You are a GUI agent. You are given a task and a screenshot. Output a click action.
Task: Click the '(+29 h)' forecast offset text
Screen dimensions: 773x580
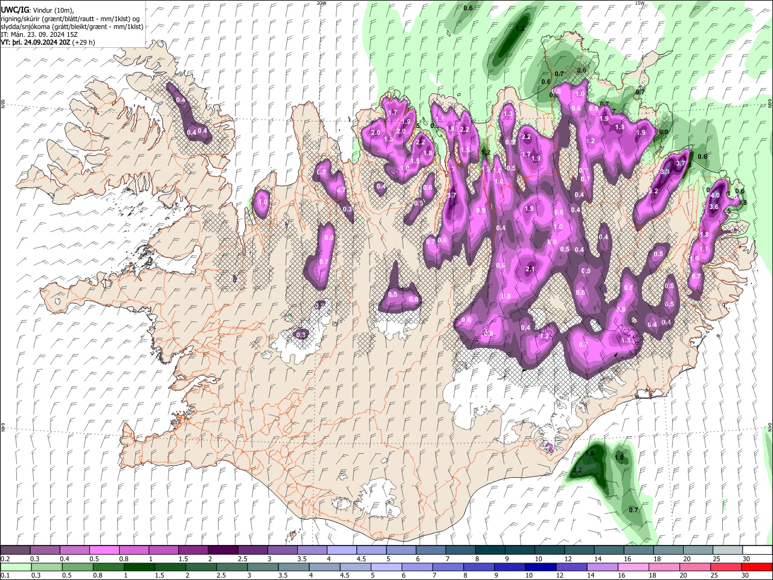84,42
